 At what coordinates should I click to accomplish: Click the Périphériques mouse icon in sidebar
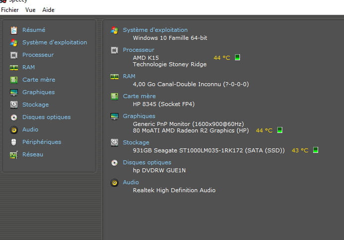pos(13,142)
